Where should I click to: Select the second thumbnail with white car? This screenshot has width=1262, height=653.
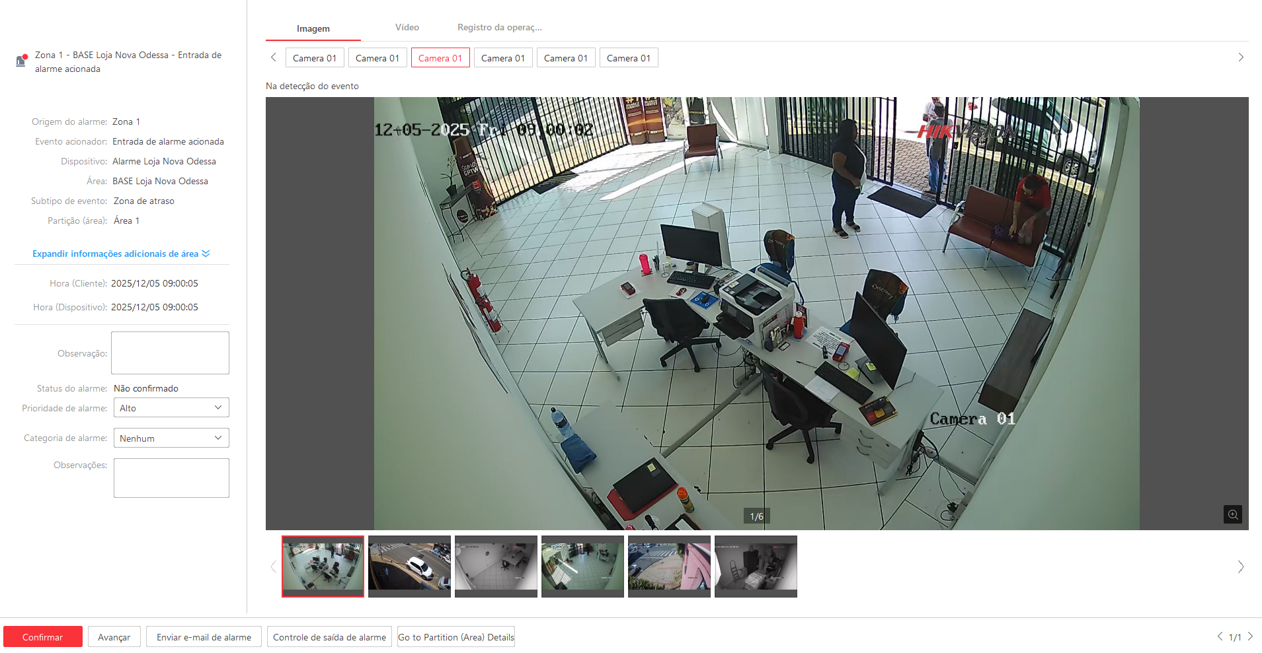click(x=409, y=566)
